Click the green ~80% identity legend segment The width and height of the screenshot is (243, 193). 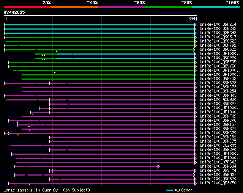point(169,7)
